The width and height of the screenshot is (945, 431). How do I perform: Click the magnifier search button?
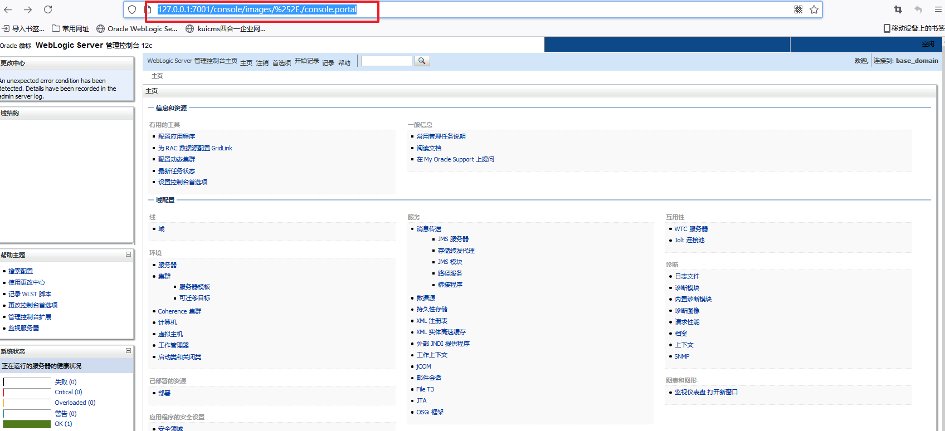pos(422,61)
